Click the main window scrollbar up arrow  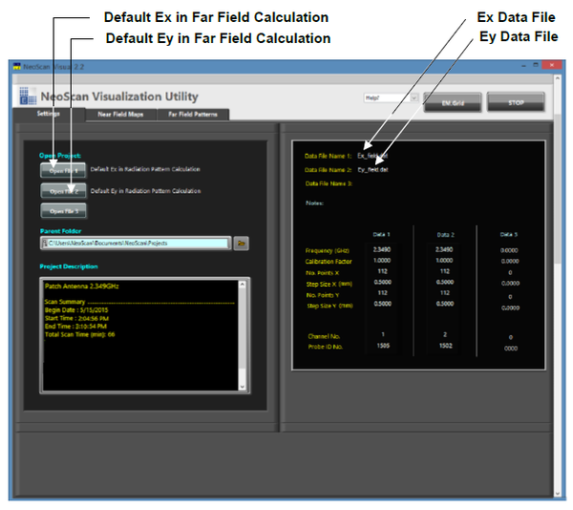(558, 78)
